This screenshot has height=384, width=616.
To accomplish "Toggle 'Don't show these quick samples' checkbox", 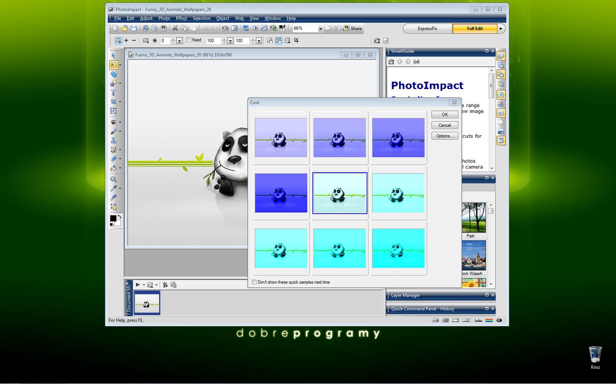I will tap(254, 282).
